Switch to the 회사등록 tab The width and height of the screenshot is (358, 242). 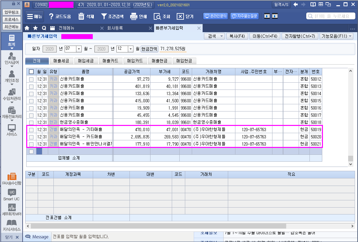[x=115, y=28]
